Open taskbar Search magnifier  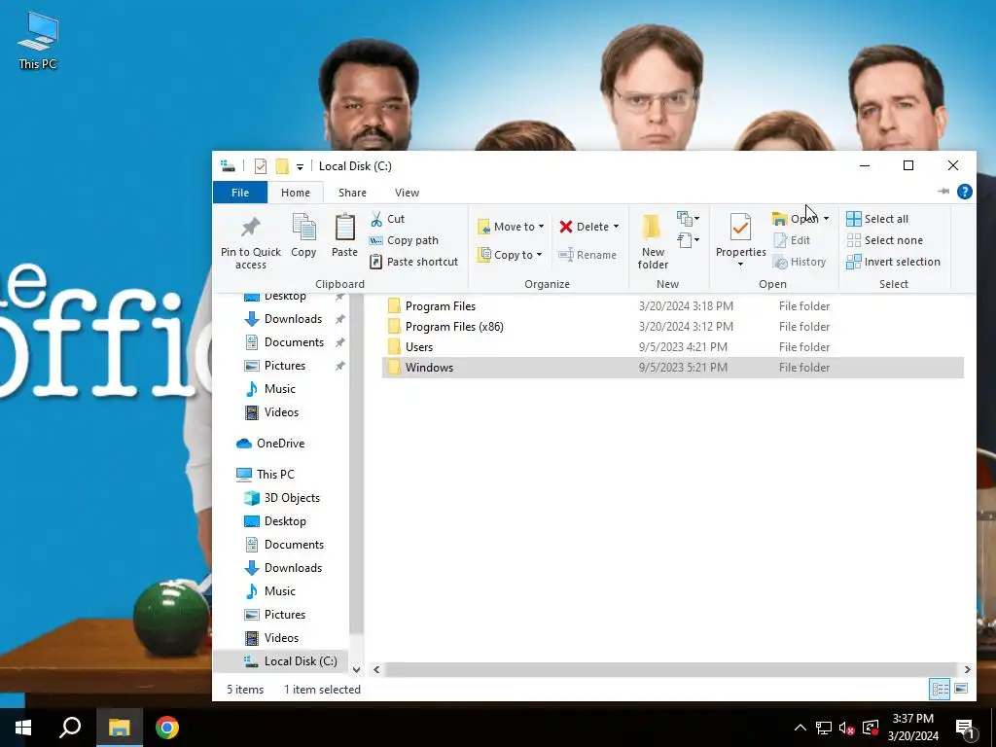pos(70,728)
